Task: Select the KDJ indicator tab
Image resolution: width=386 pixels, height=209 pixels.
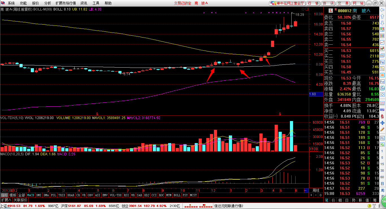Action: point(147,195)
